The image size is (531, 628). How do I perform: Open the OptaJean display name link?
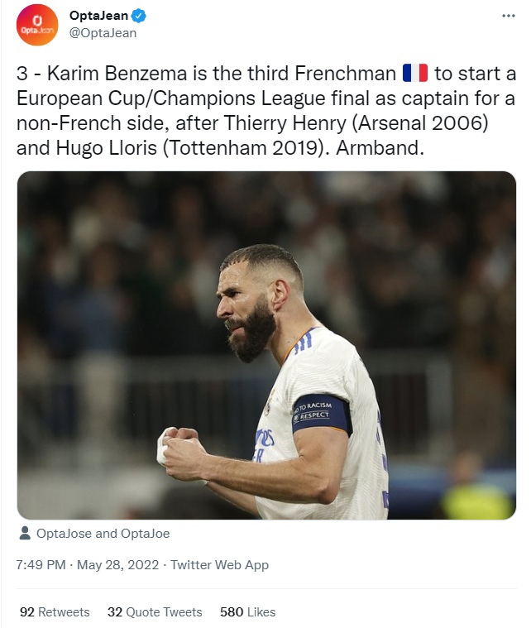pos(98,16)
